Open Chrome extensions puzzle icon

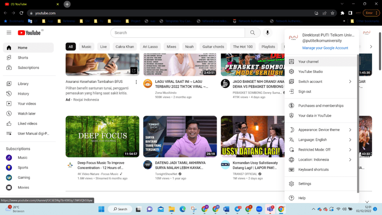tap(342, 13)
